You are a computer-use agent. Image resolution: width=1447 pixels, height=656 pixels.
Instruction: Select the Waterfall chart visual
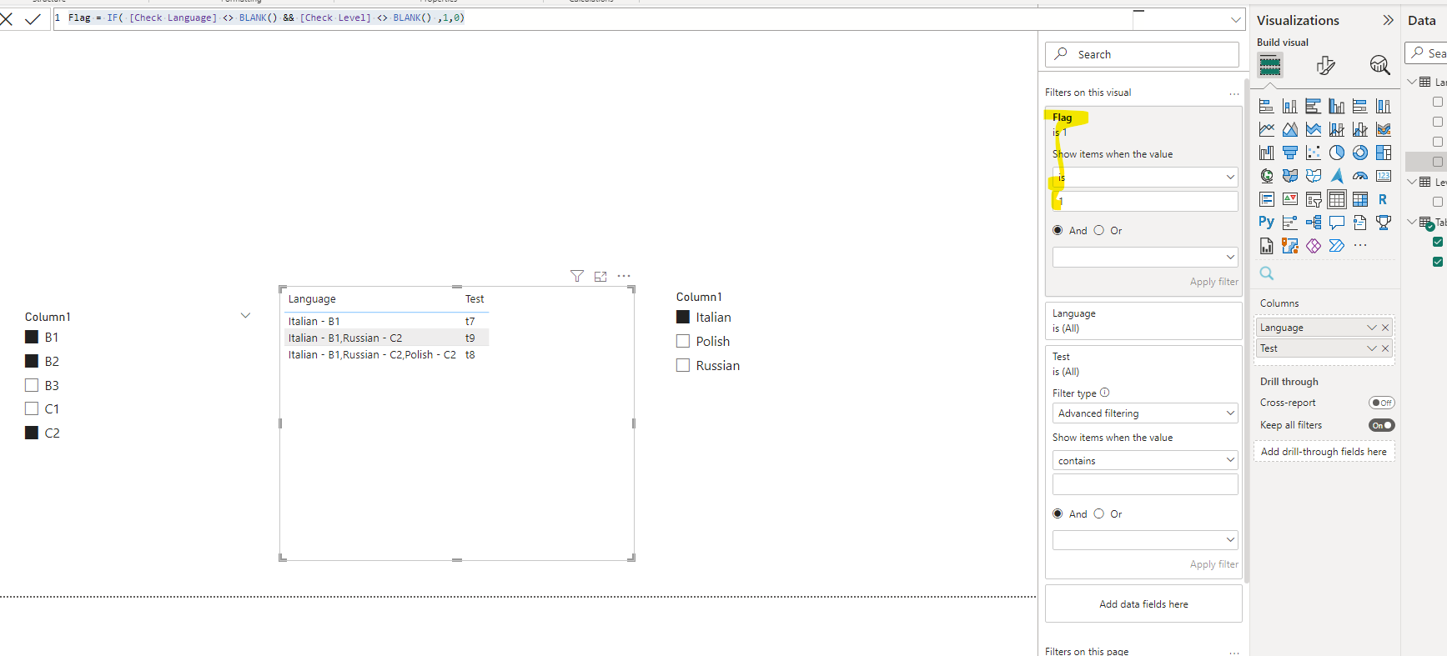1267,153
